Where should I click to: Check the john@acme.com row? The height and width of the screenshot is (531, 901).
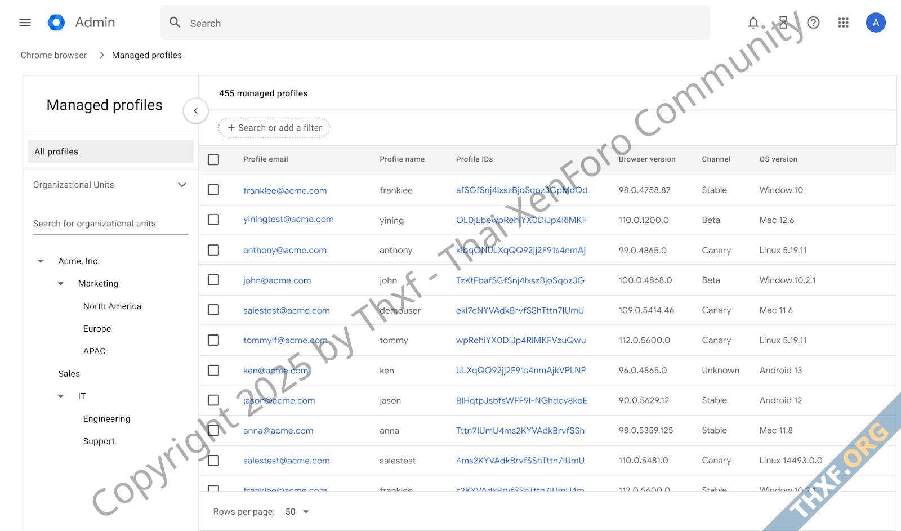[x=213, y=280]
